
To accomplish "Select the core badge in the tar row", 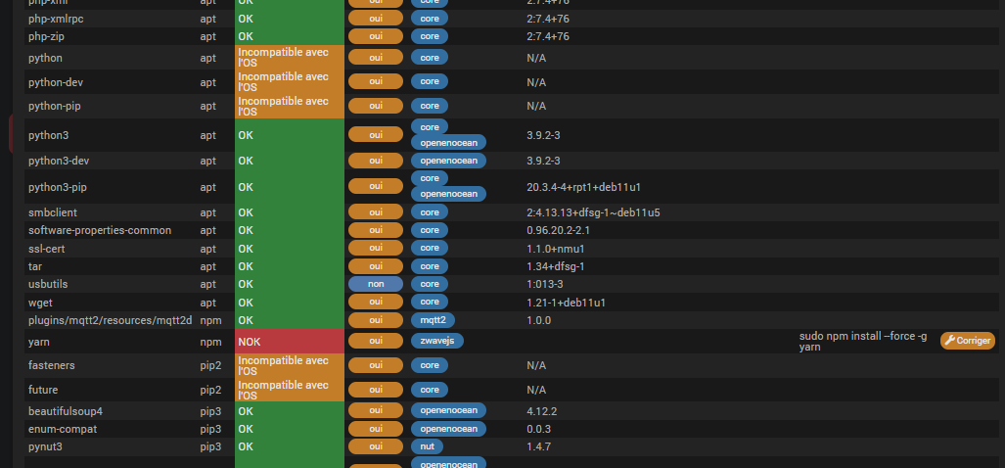I will point(429,266).
